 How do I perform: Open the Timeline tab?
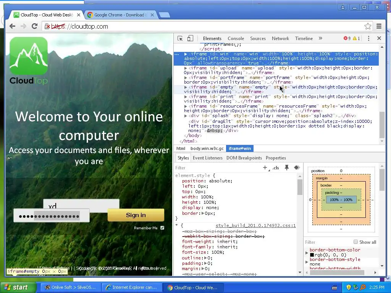click(304, 39)
